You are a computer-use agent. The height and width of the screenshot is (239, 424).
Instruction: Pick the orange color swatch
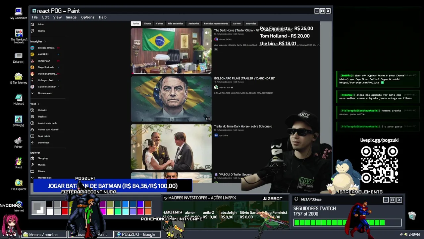[x=148, y=211]
